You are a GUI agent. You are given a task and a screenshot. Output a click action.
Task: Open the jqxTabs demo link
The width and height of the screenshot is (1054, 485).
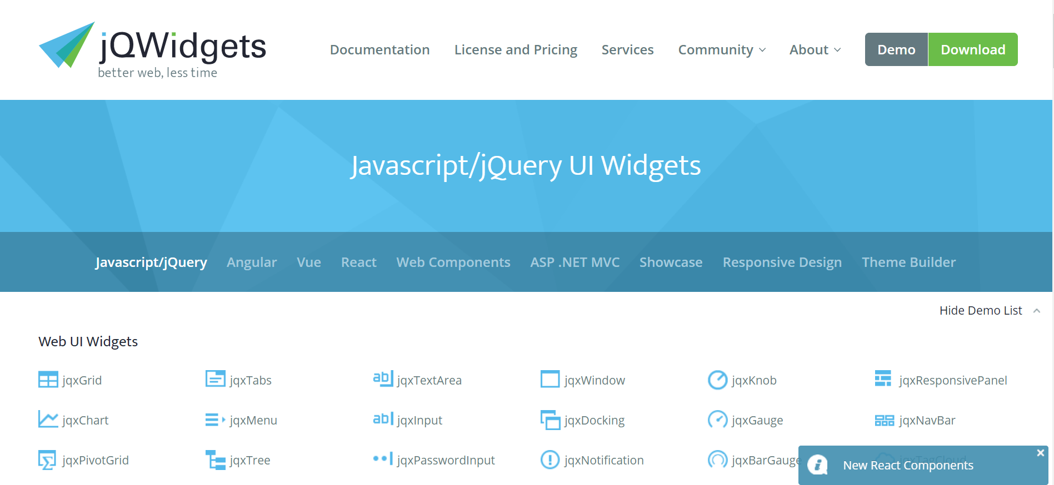click(x=251, y=380)
